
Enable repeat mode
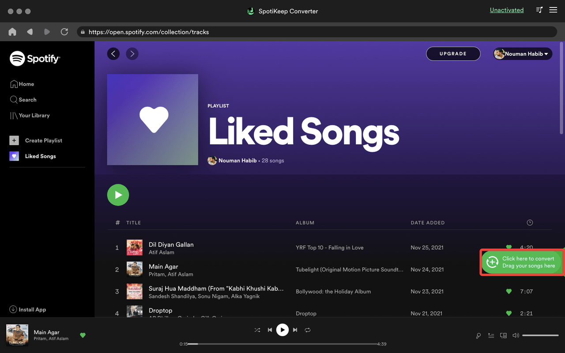pos(308,330)
